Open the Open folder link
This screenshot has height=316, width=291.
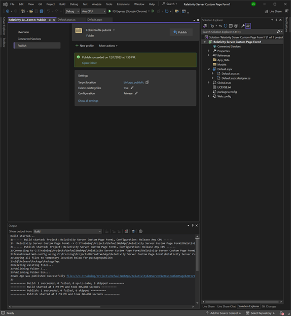89,63
